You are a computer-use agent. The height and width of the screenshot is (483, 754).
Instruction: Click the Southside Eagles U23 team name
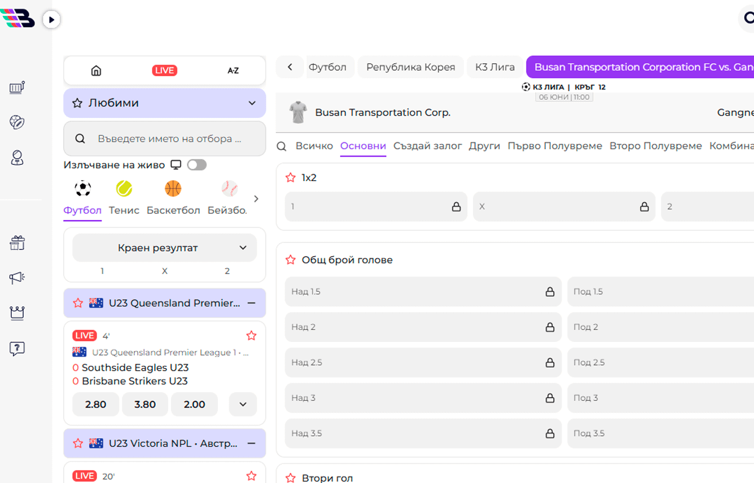[x=135, y=367]
